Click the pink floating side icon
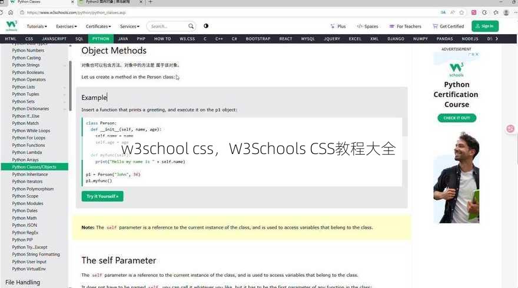 [510, 129]
